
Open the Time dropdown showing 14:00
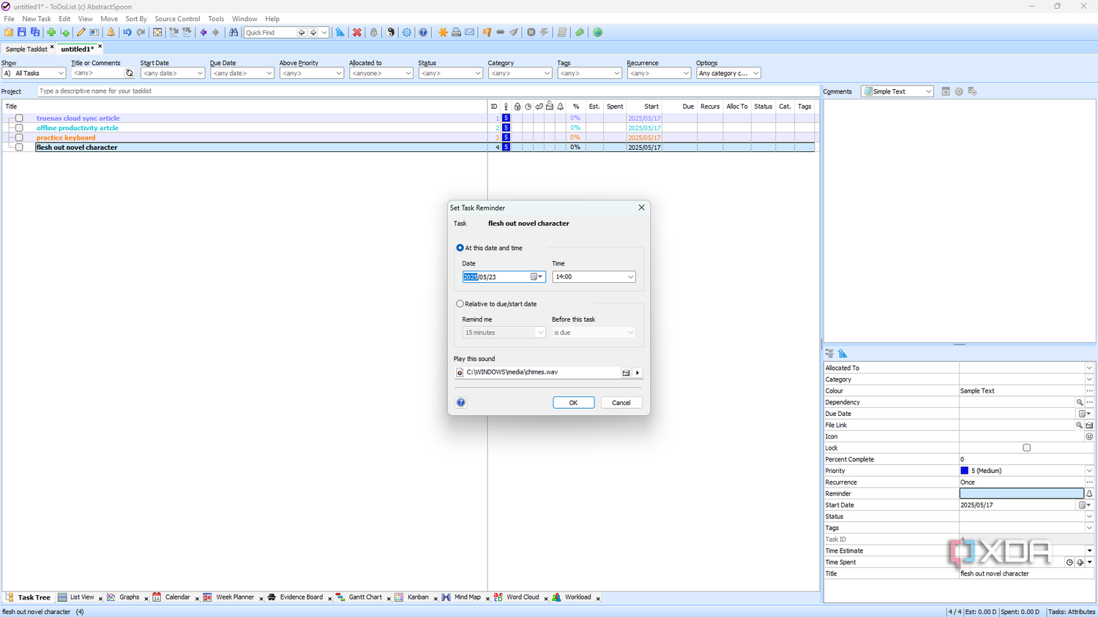(630, 277)
